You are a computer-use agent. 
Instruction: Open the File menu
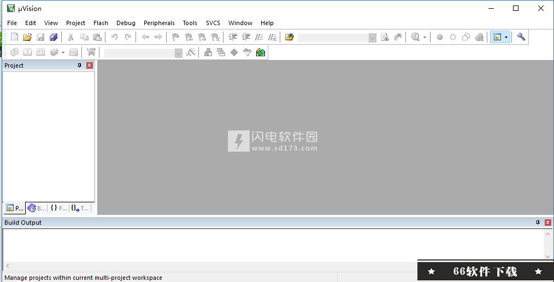coord(12,23)
